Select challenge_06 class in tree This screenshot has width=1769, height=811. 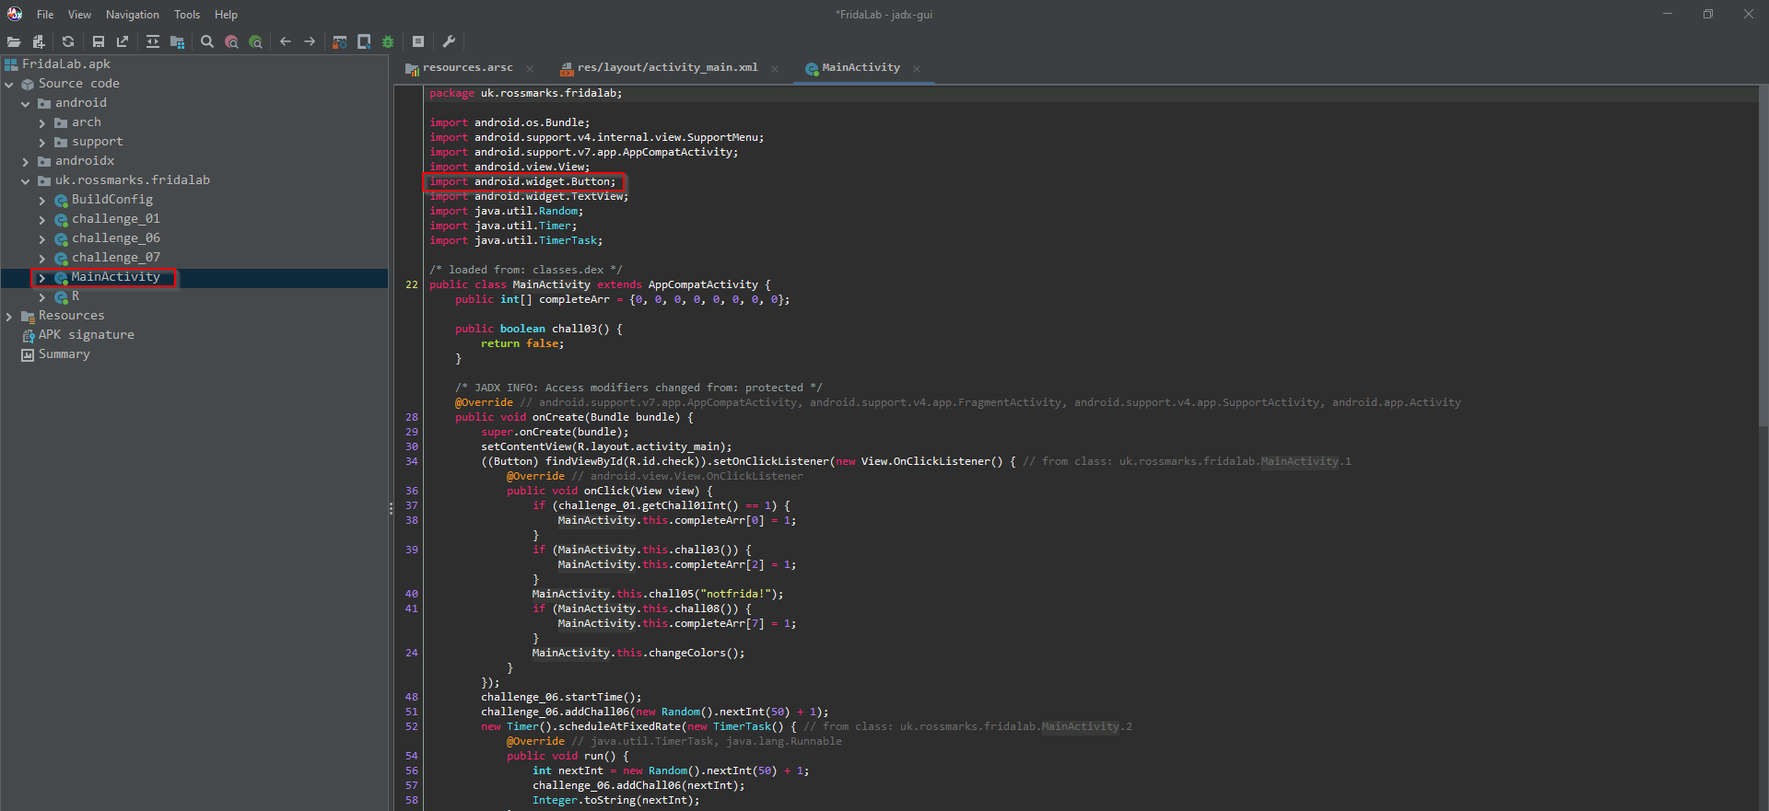coord(116,238)
